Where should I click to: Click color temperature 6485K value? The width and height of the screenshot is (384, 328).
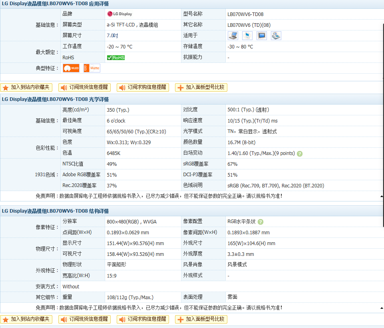coord(113,153)
